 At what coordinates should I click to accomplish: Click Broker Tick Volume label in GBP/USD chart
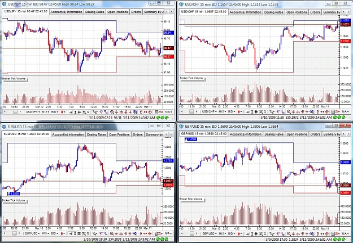[x=191, y=199]
